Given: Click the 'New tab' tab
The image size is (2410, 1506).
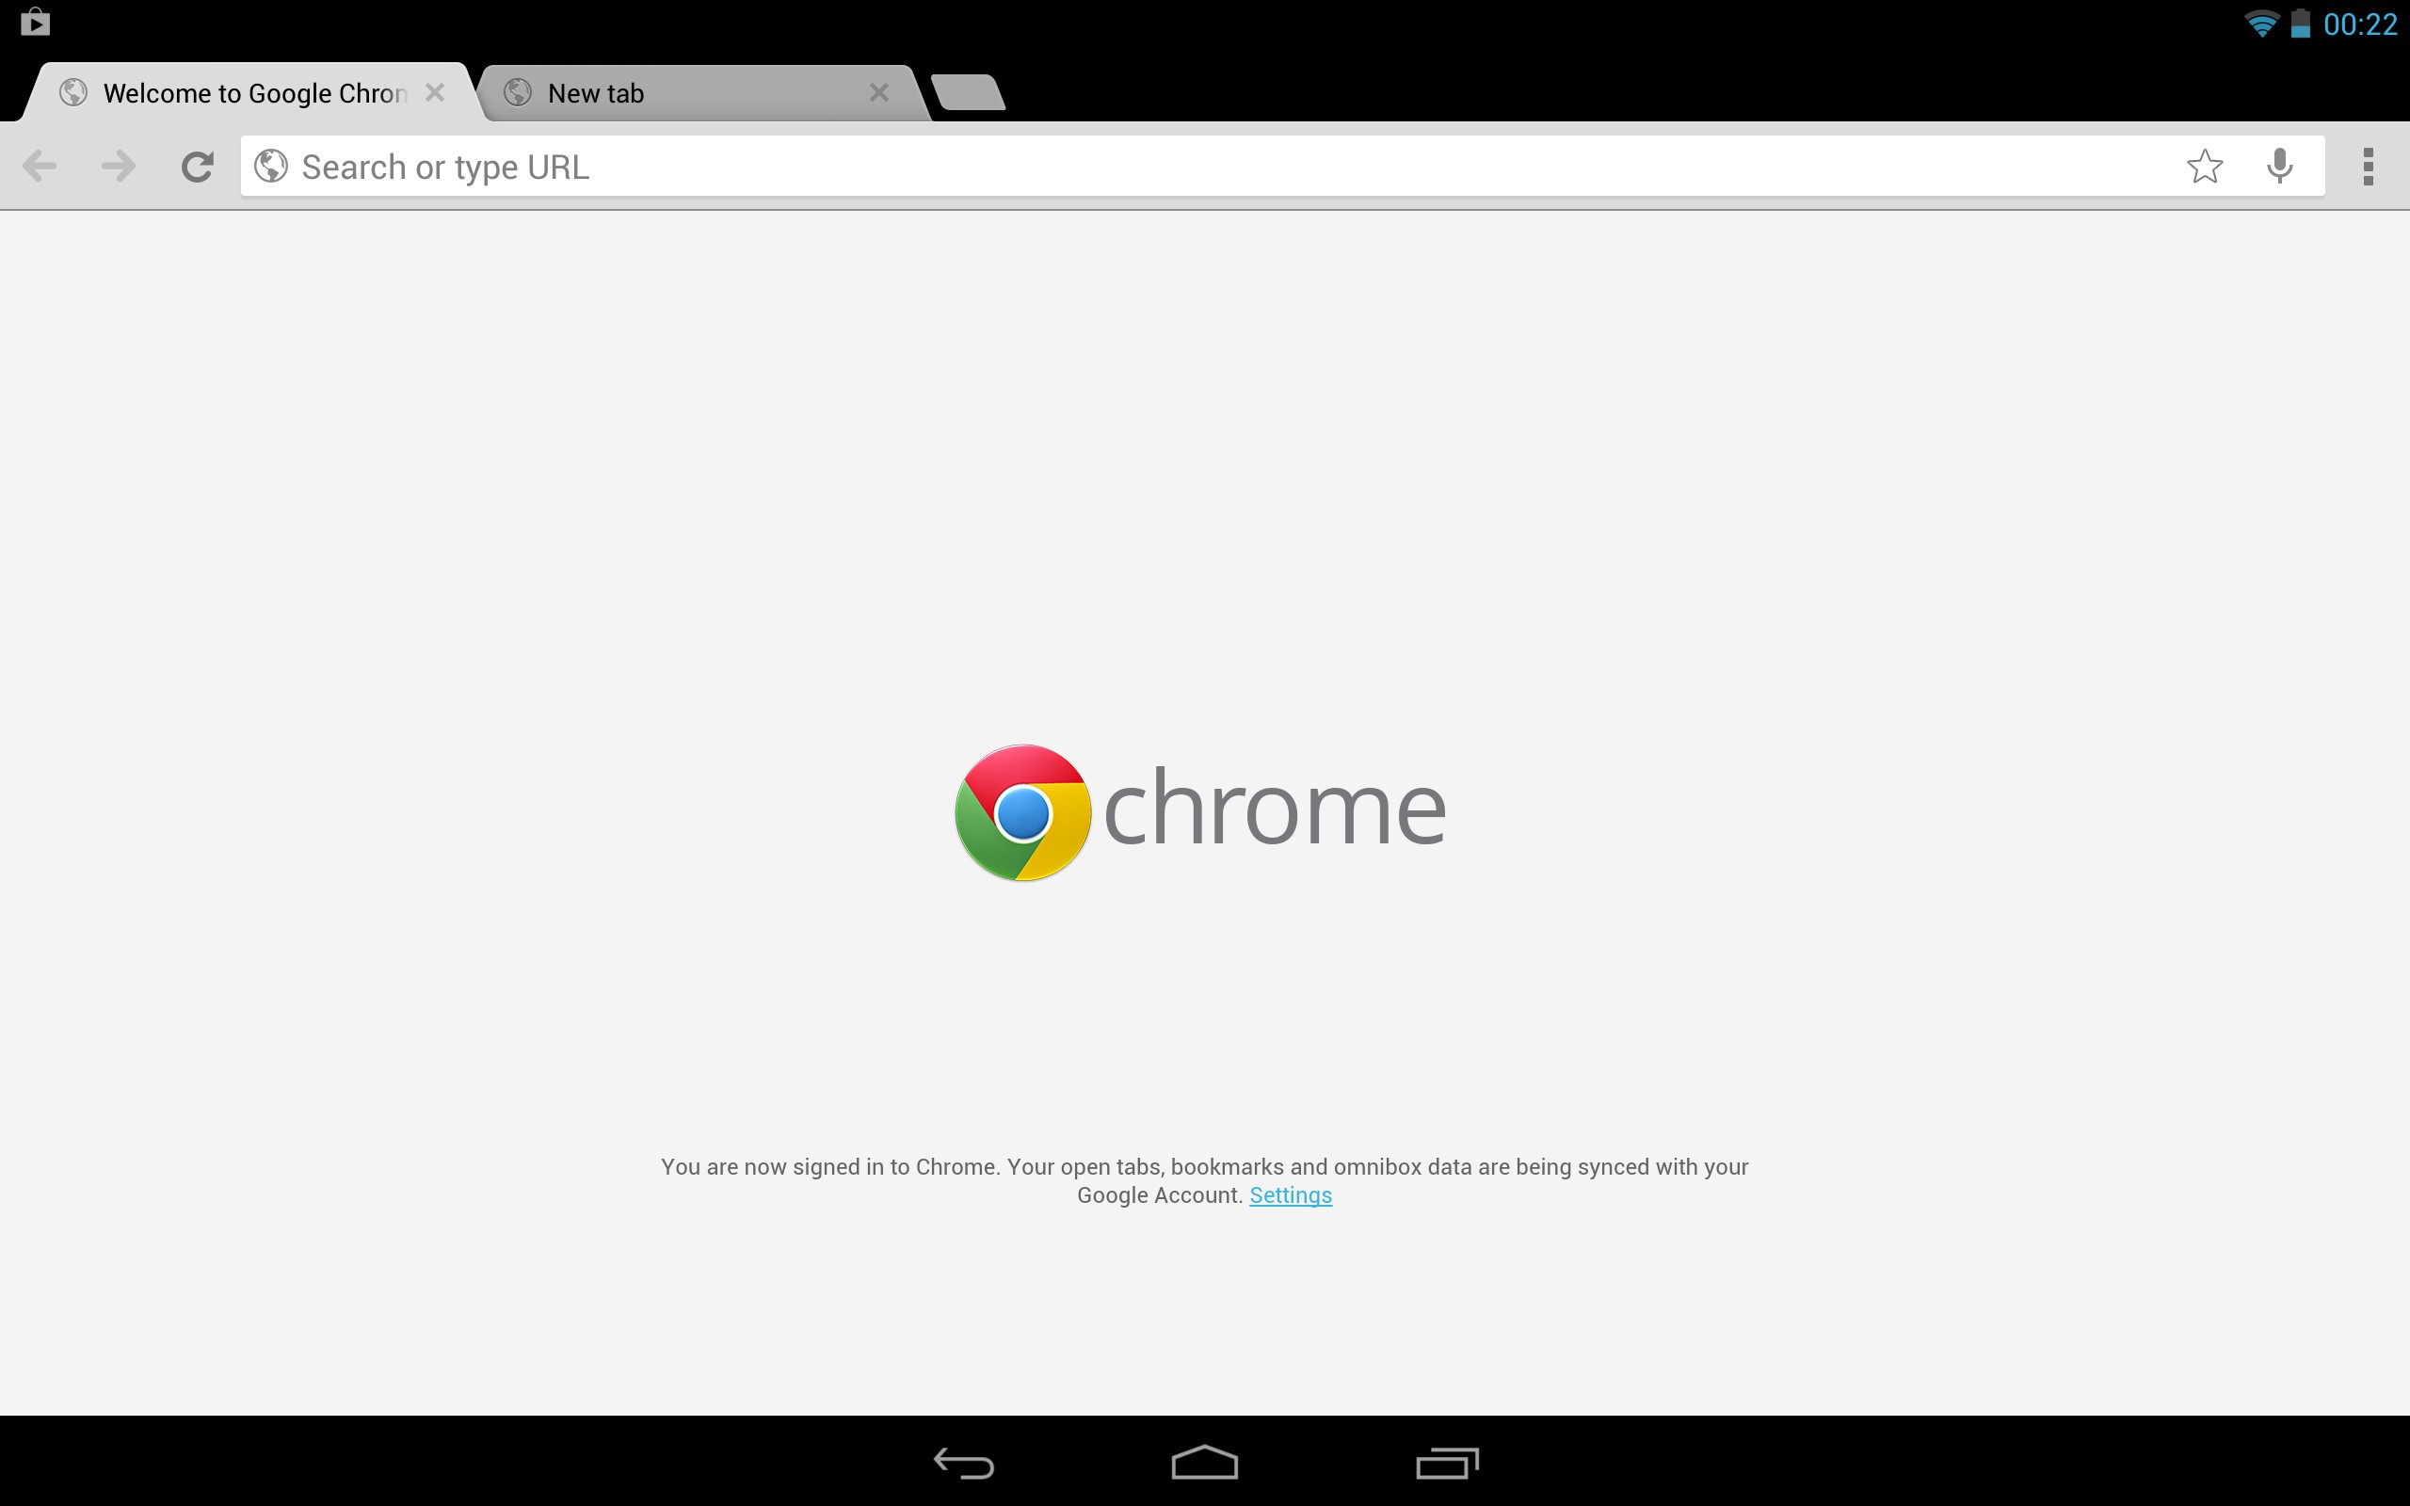Looking at the screenshot, I should [694, 92].
